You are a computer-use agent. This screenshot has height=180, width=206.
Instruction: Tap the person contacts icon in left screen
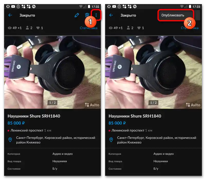pos(27,28)
